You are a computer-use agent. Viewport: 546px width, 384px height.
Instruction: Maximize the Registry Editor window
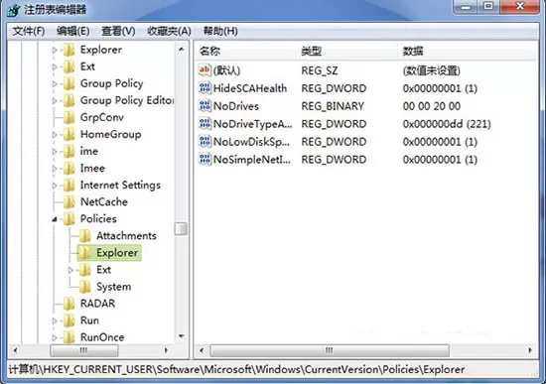pyautogui.click(x=488, y=7)
